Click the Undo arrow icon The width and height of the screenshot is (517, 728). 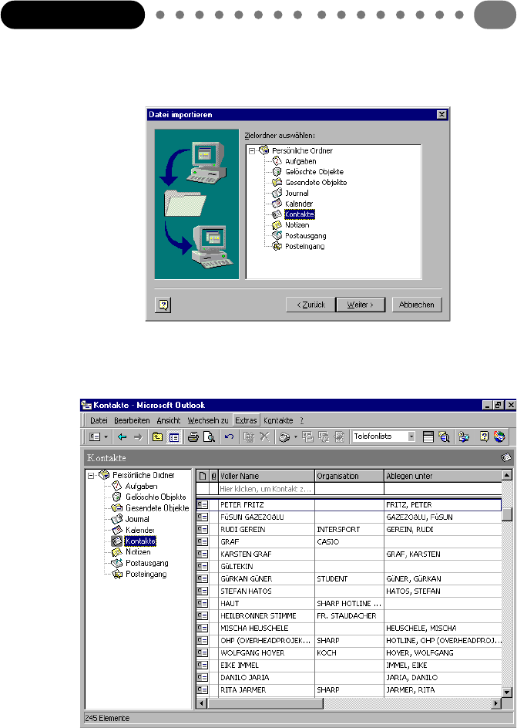(229, 436)
